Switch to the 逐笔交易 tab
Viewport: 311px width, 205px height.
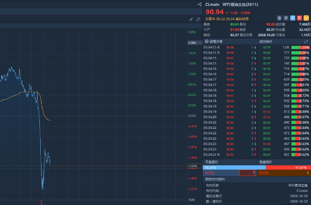216,41
